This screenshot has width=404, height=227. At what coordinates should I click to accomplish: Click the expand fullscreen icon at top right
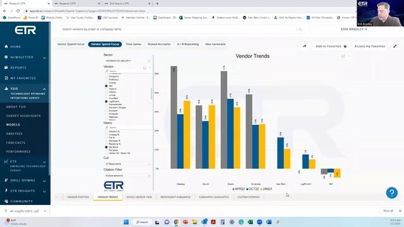pyautogui.click(x=395, y=46)
